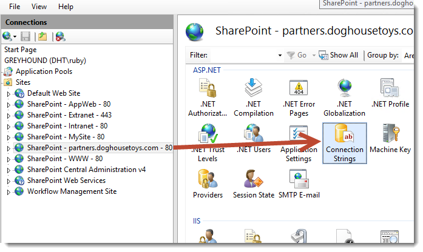
Task: Select SharePoint - Intranet - 80 site
Action: pyautogui.click(x=67, y=126)
